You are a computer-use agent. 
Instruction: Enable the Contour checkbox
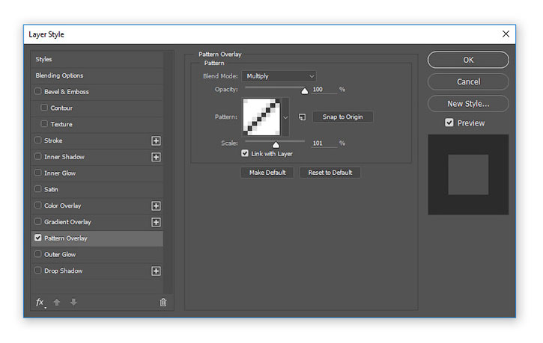tap(44, 108)
